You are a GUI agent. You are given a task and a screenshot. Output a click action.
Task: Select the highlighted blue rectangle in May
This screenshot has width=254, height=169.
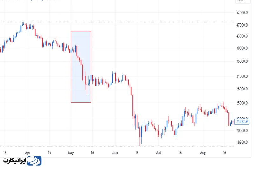[81, 67]
